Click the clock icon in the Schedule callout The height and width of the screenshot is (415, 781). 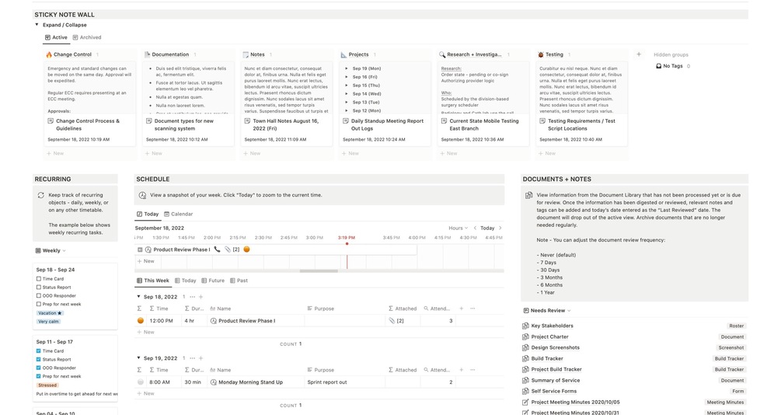click(x=142, y=195)
